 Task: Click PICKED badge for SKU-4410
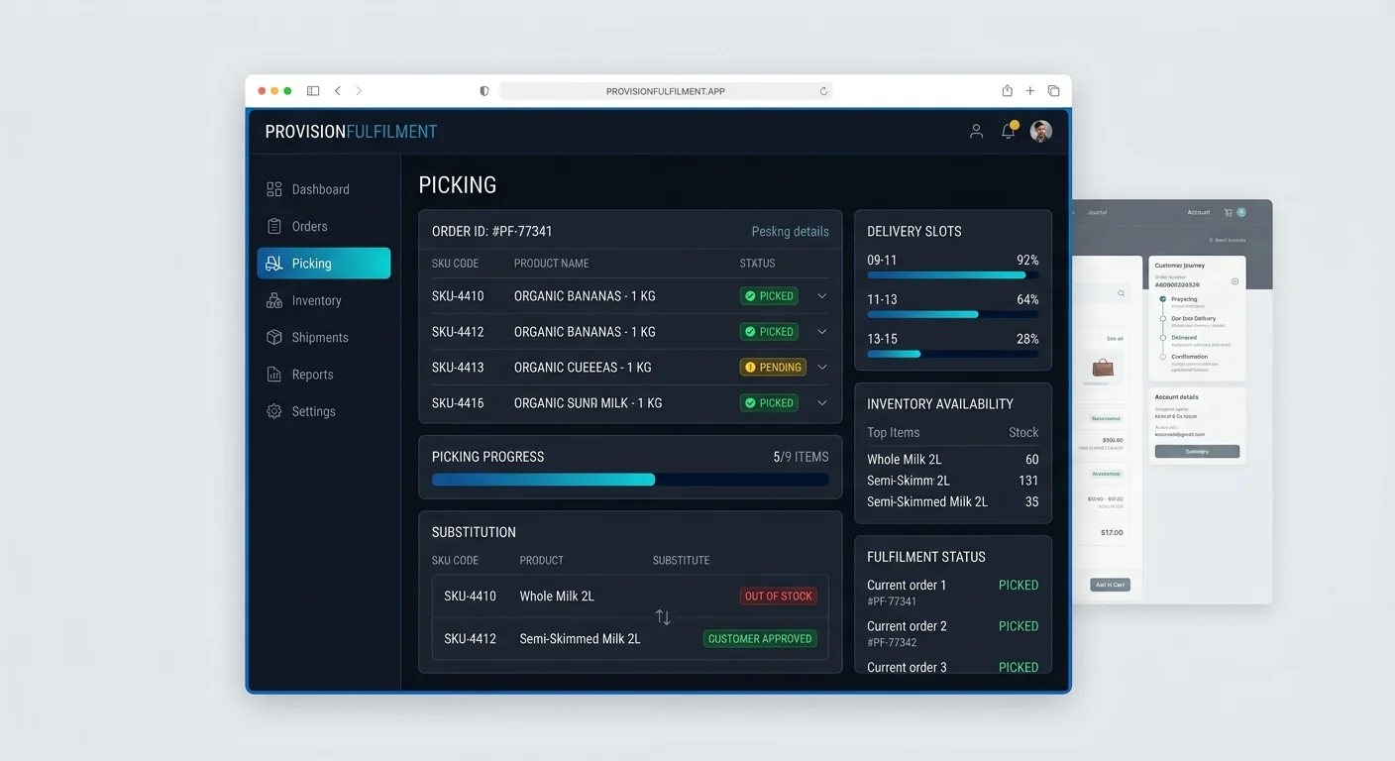coord(769,296)
